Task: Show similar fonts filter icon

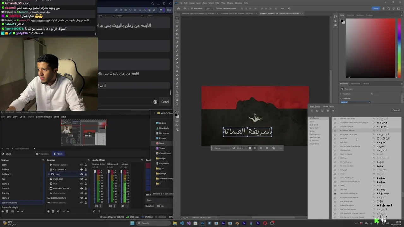Action: coord(333,111)
